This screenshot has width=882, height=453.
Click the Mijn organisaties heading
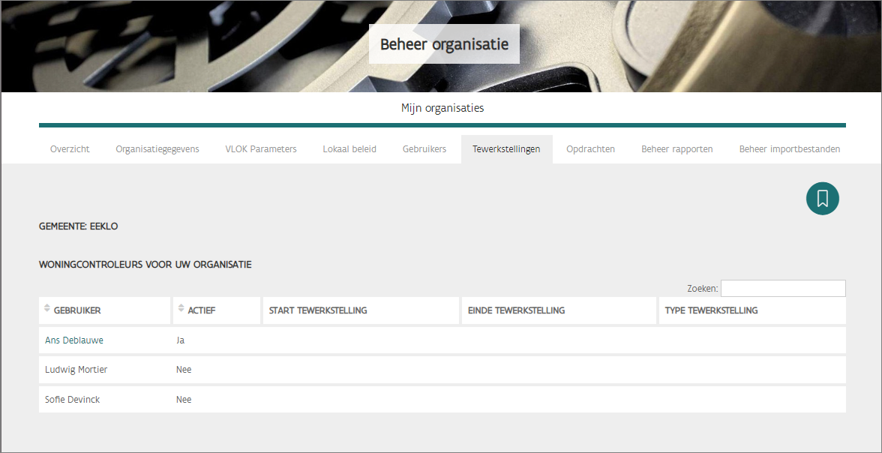coord(442,108)
